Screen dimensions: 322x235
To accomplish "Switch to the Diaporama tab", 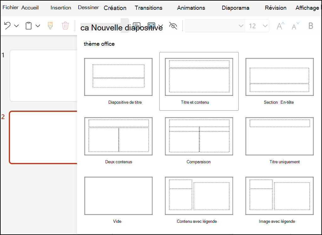I will coord(236,8).
